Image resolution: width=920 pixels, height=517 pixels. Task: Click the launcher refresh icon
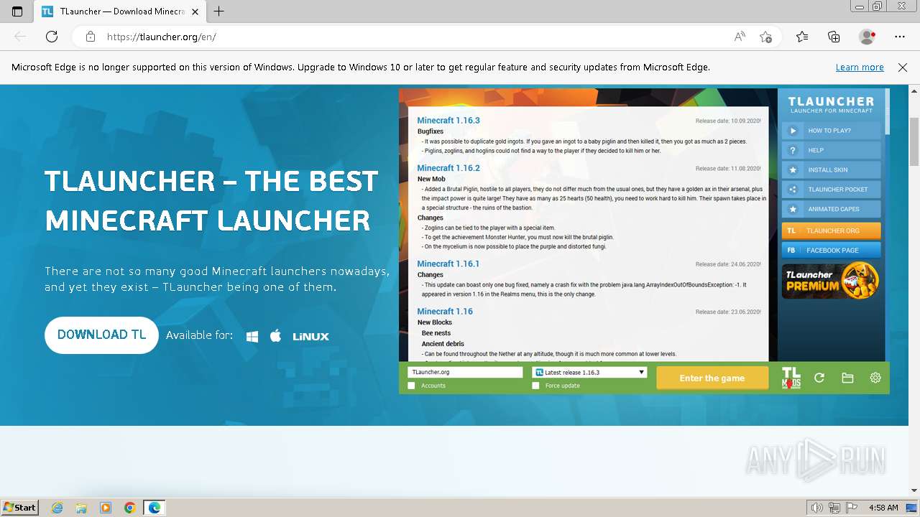[819, 378]
